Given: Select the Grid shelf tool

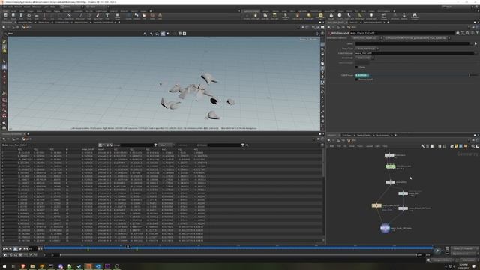Looking at the screenshot, I should tap(37, 16).
